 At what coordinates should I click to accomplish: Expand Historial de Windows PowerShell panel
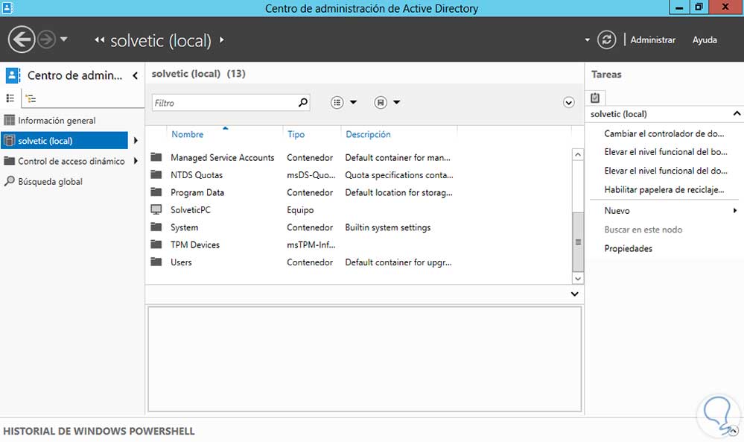pyautogui.click(x=734, y=431)
